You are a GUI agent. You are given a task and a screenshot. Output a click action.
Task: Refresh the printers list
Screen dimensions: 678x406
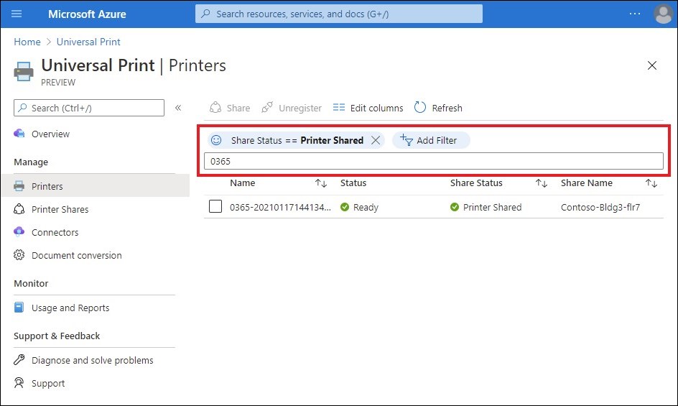tap(438, 108)
